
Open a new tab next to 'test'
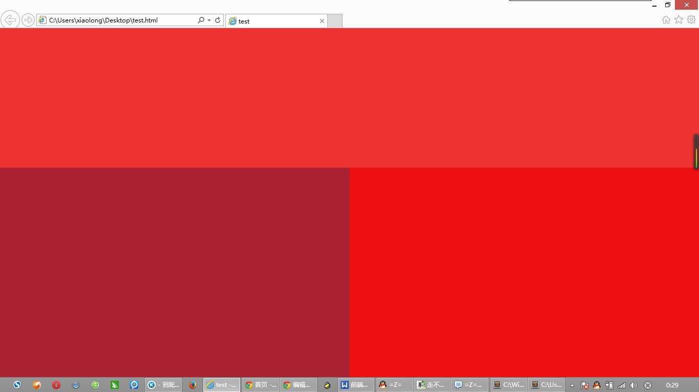click(x=335, y=21)
